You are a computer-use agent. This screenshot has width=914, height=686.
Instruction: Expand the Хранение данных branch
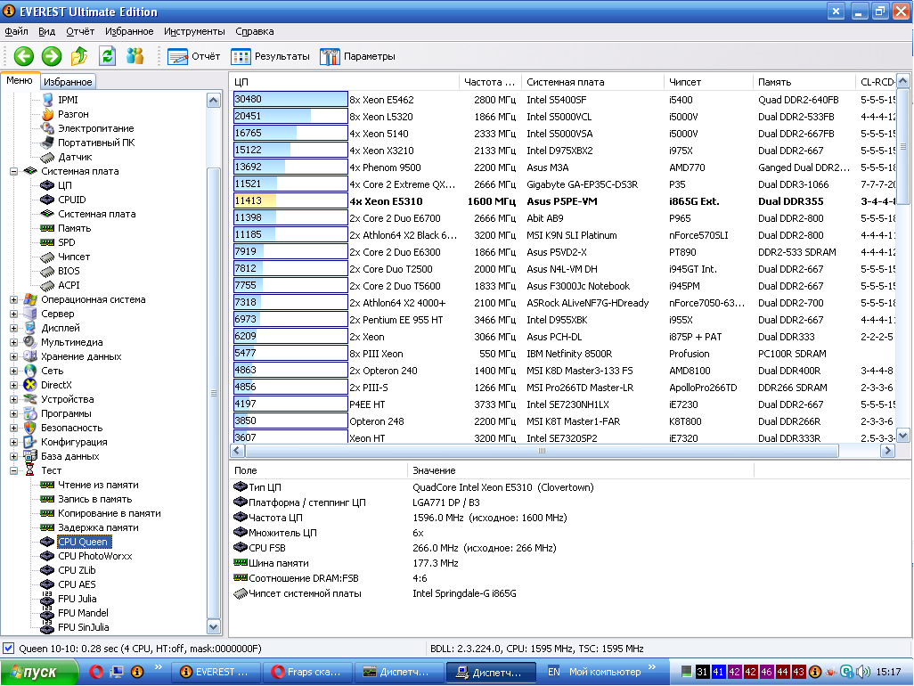pos(13,356)
